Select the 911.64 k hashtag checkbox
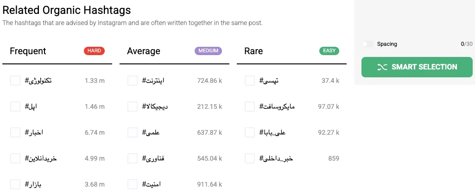Image resolution: width=475 pixels, height=194 pixels. pos(133,184)
